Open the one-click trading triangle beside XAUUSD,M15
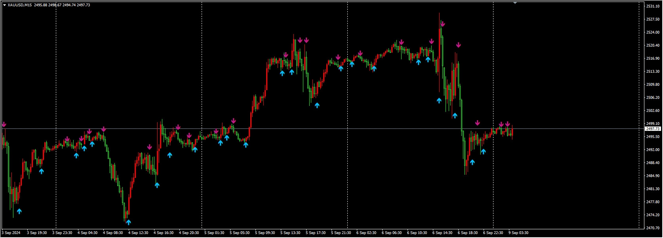The image size is (663, 238). [x=4, y=5]
